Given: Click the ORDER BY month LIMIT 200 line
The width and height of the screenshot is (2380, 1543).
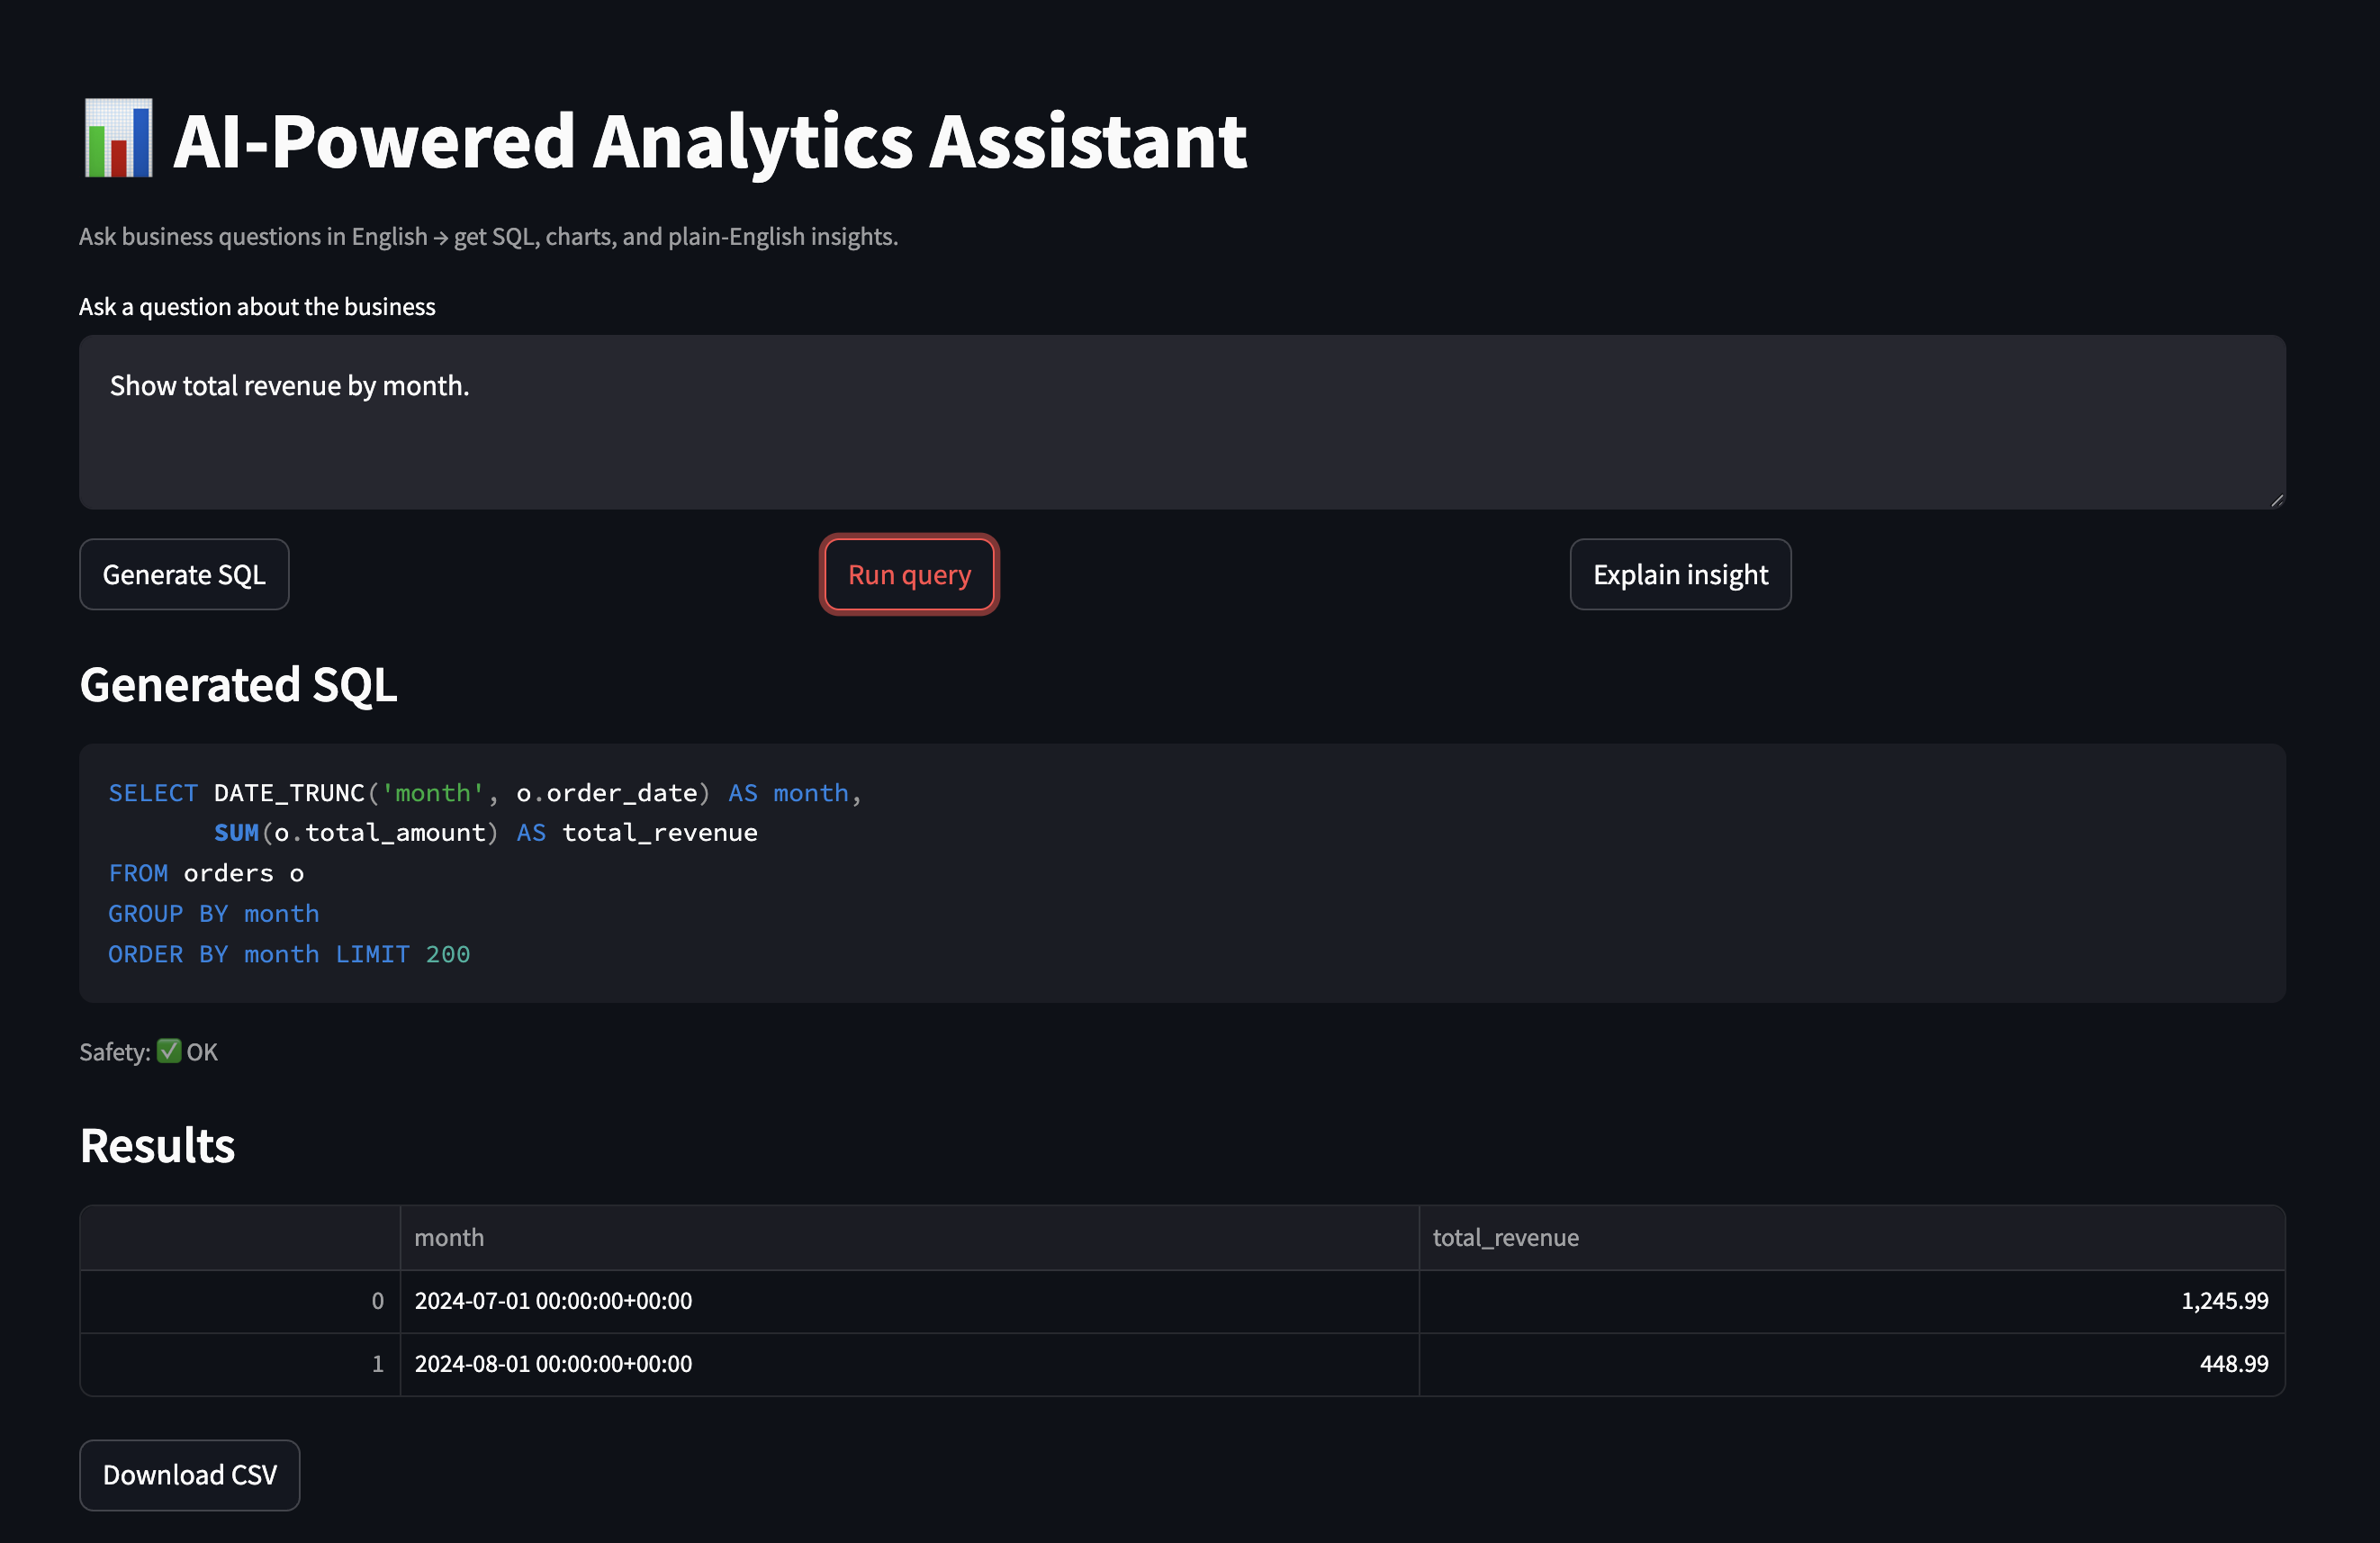Looking at the screenshot, I should [x=289, y=954].
